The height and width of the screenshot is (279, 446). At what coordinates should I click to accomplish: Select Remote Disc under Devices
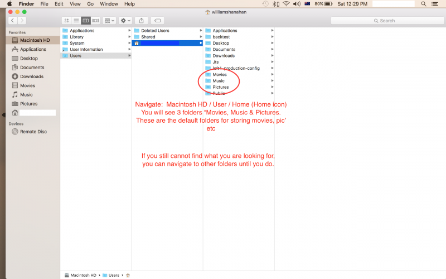[33, 132]
